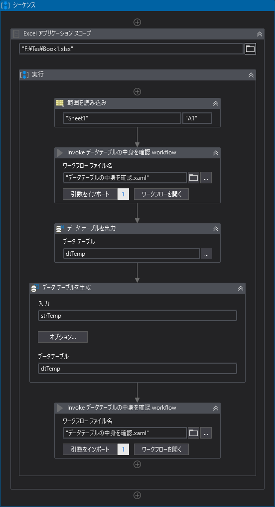Click the 入力 label
Screen dimensions: 275x507
(44, 303)
